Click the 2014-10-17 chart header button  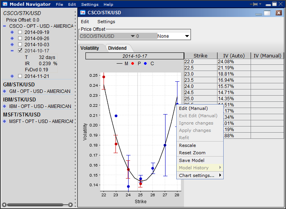point(135,56)
